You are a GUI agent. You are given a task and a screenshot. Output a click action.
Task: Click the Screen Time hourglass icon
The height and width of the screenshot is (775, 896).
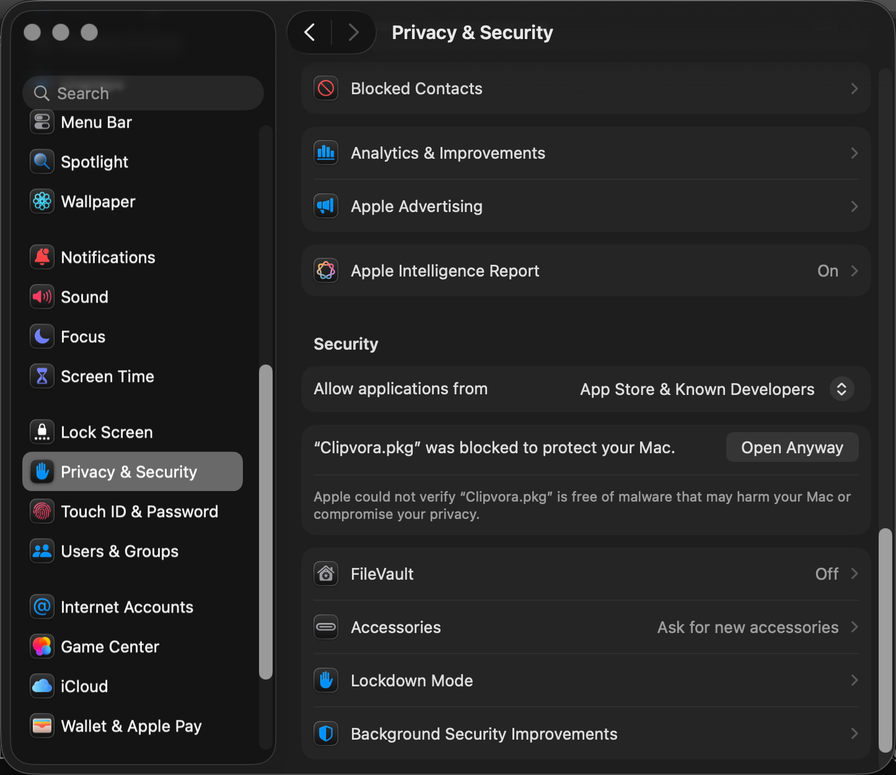[x=42, y=376]
